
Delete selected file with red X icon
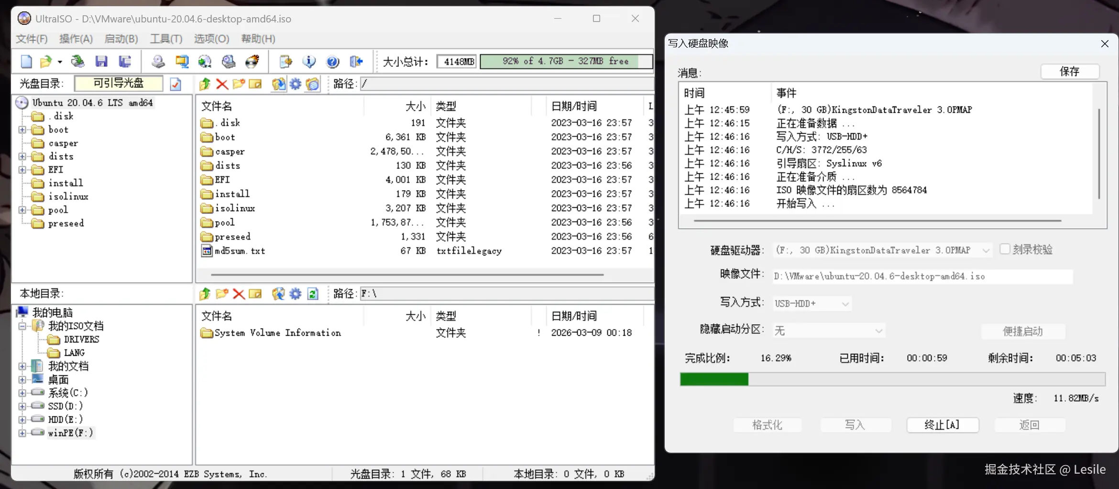pos(221,84)
